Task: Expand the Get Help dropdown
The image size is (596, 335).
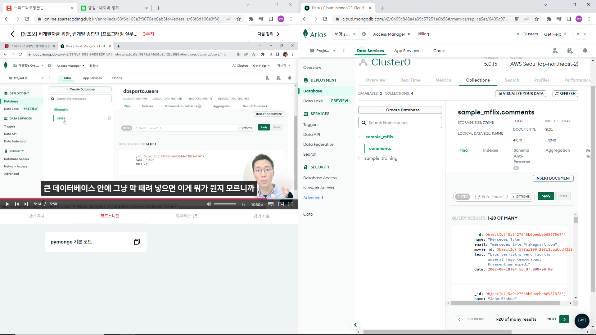Action: click(555, 34)
